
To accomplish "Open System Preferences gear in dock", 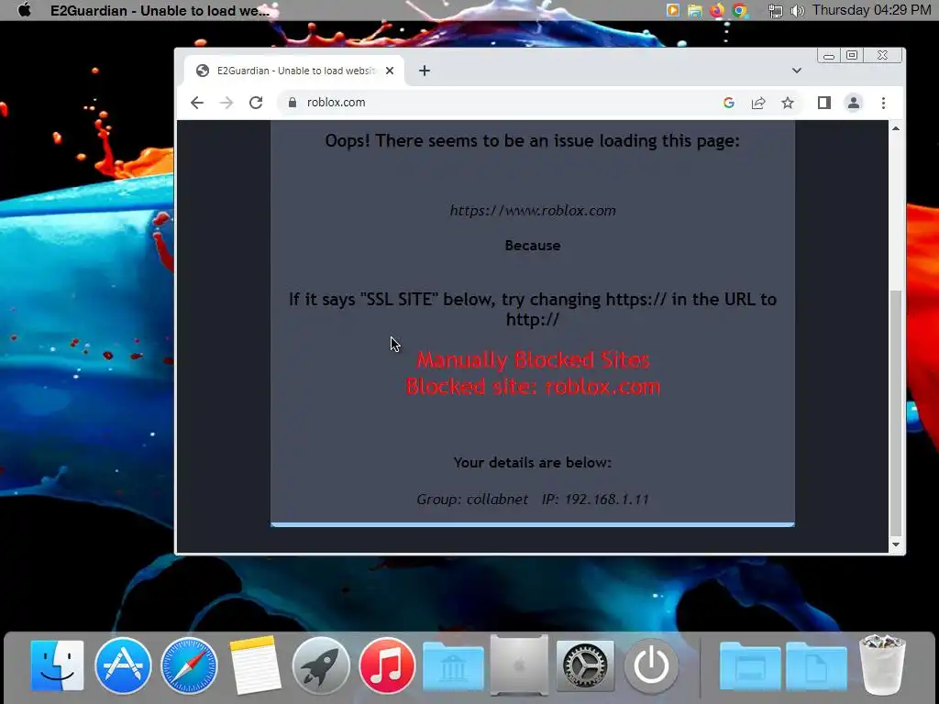I will (x=585, y=665).
